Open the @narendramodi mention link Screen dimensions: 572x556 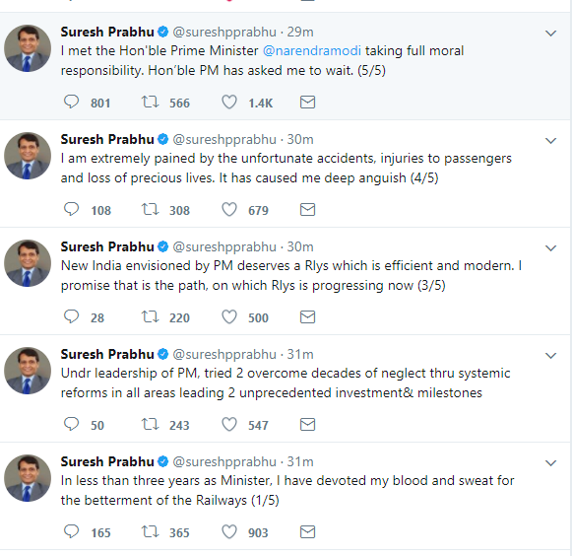(312, 50)
